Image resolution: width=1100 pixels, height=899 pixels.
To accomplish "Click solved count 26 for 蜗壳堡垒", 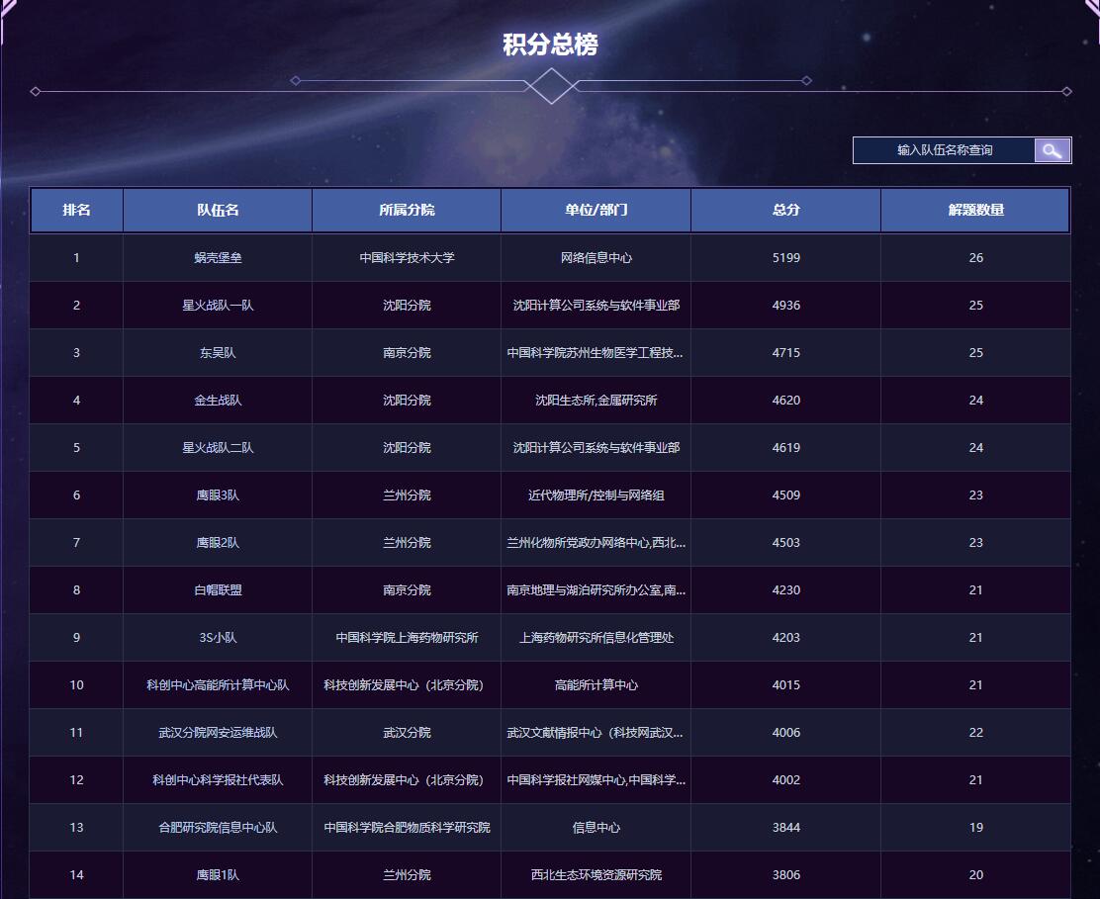I will (x=975, y=258).
